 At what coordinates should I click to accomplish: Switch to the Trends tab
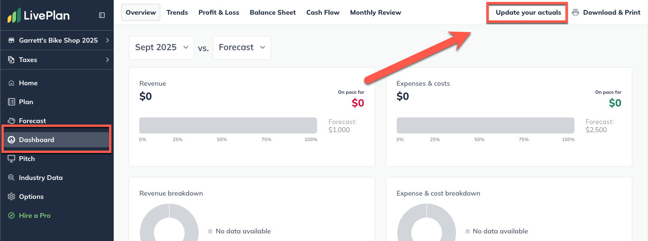[177, 12]
